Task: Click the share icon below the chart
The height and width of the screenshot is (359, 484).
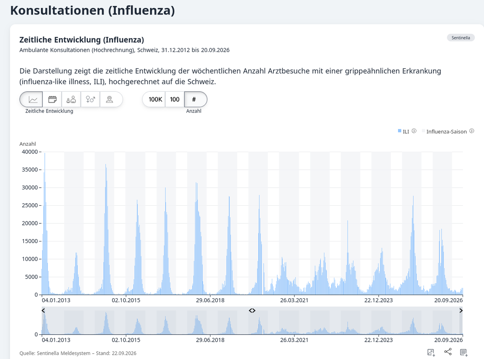Action: coord(448,352)
